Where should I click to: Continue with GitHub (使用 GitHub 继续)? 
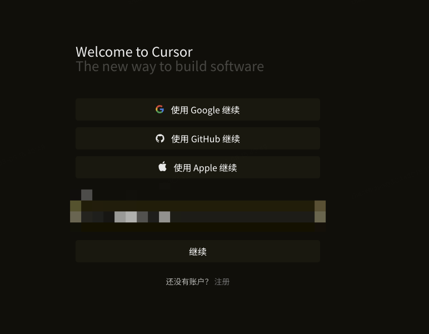[x=198, y=138]
